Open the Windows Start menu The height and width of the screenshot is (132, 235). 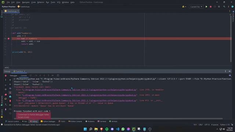point(85,129)
